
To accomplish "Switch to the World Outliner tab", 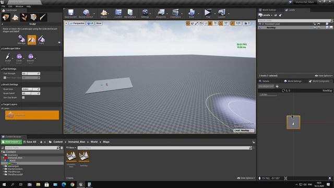I will coord(269,10).
